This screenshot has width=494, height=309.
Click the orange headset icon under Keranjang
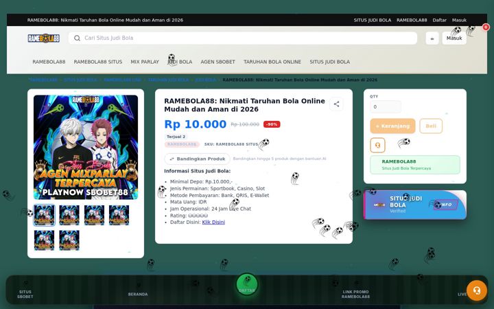coord(377,145)
